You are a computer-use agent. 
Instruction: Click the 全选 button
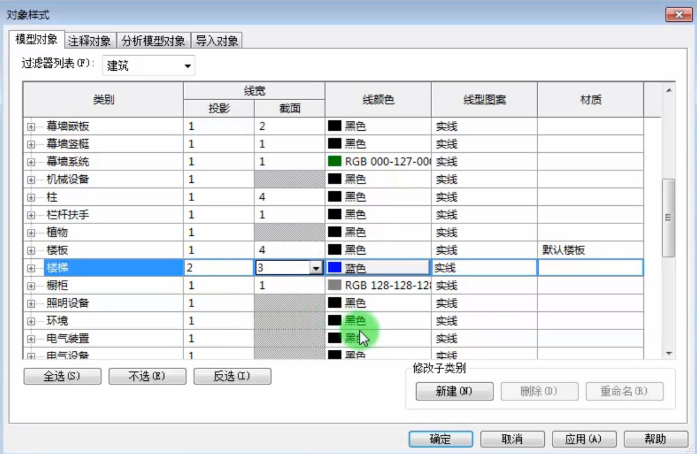(x=62, y=376)
